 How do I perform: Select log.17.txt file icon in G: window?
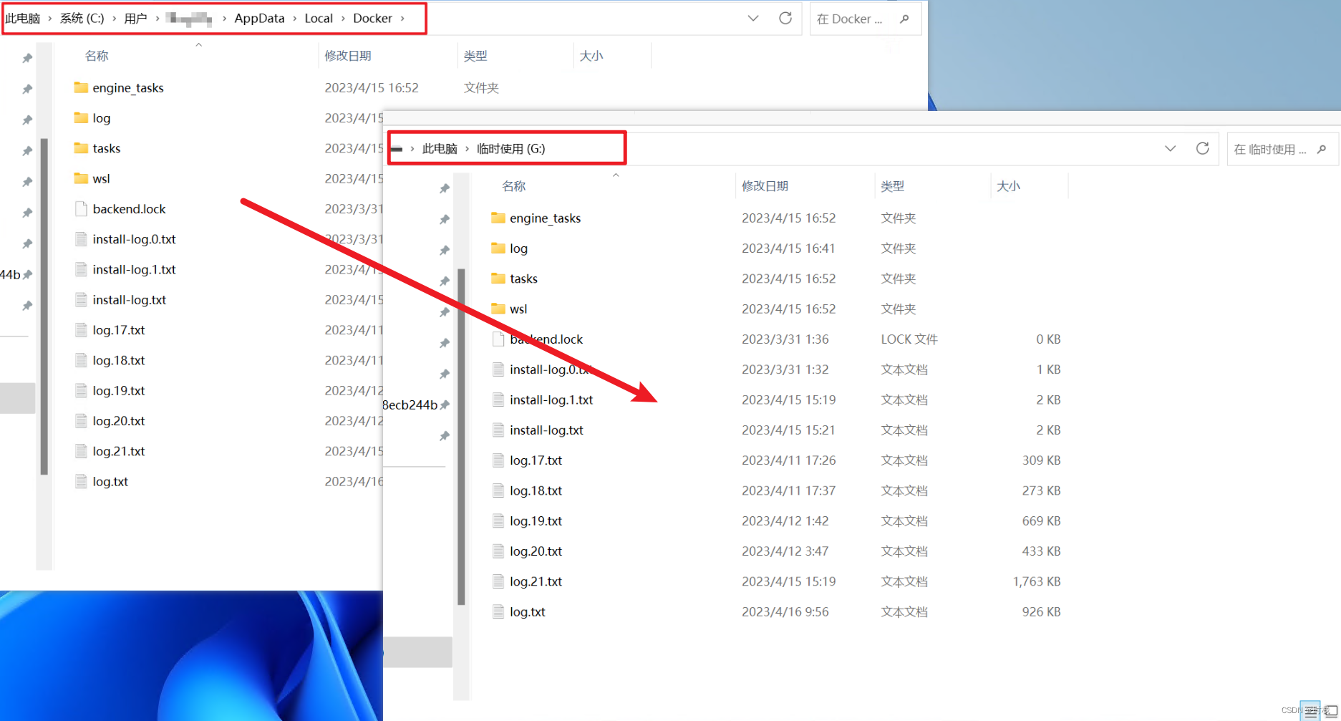pyautogui.click(x=498, y=460)
